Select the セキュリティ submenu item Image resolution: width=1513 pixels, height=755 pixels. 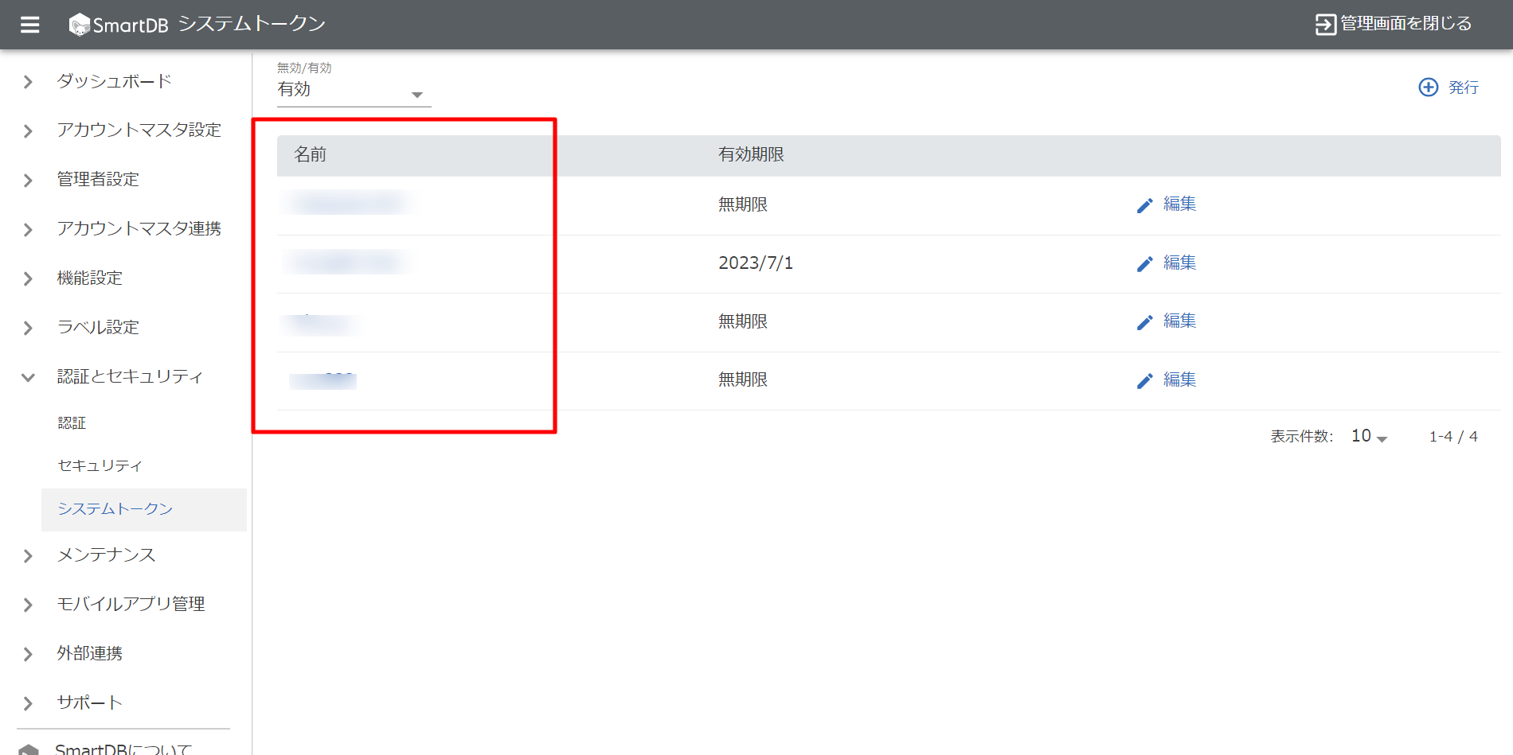tap(100, 465)
